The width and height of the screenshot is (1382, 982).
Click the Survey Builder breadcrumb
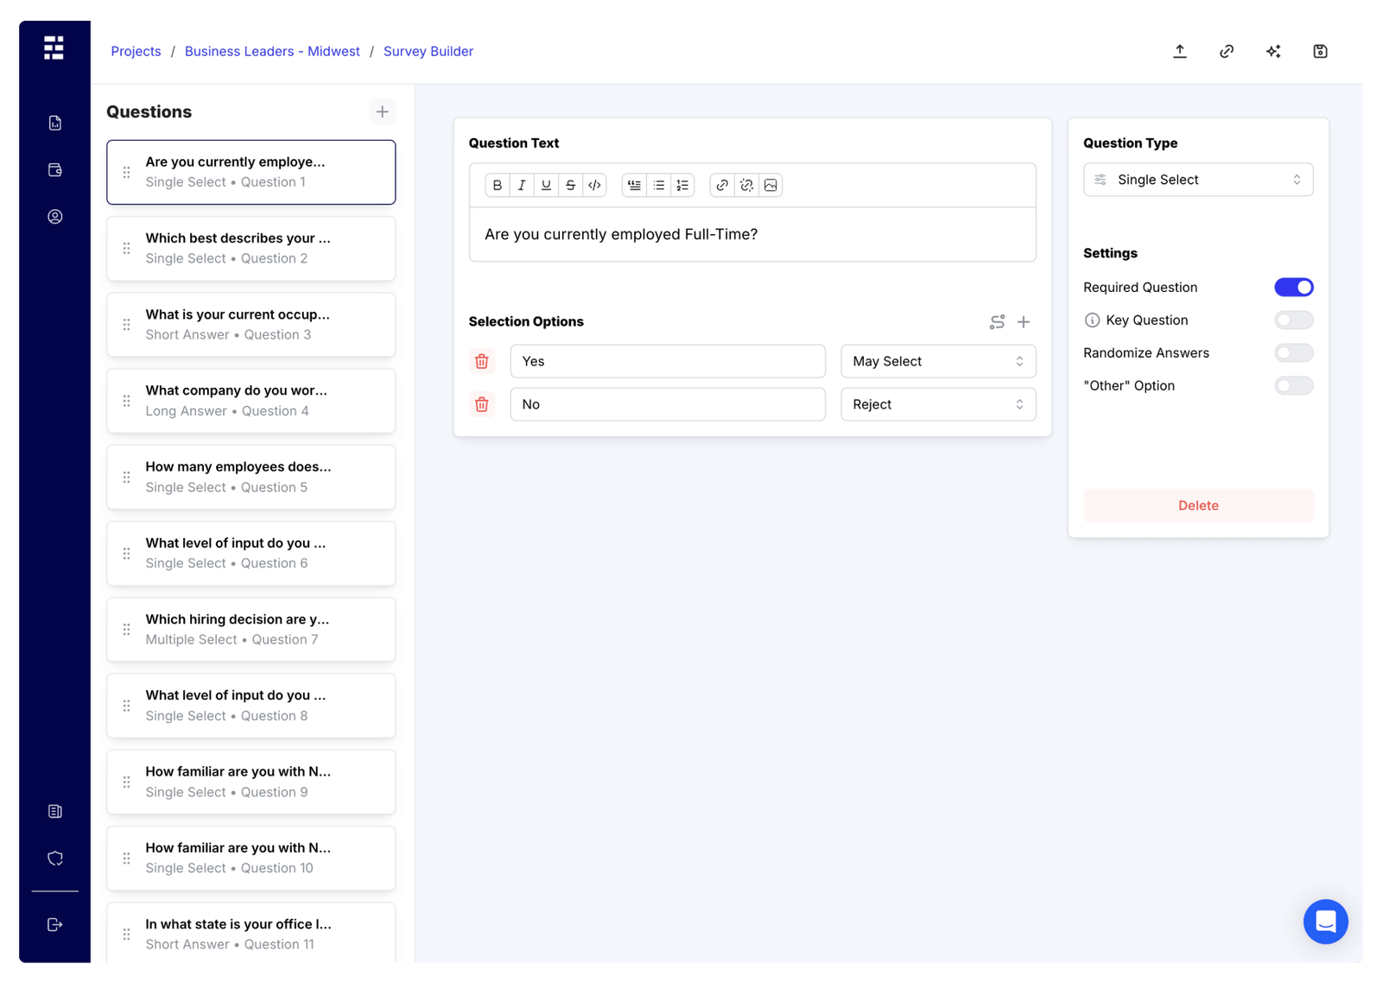tap(428, 51)
